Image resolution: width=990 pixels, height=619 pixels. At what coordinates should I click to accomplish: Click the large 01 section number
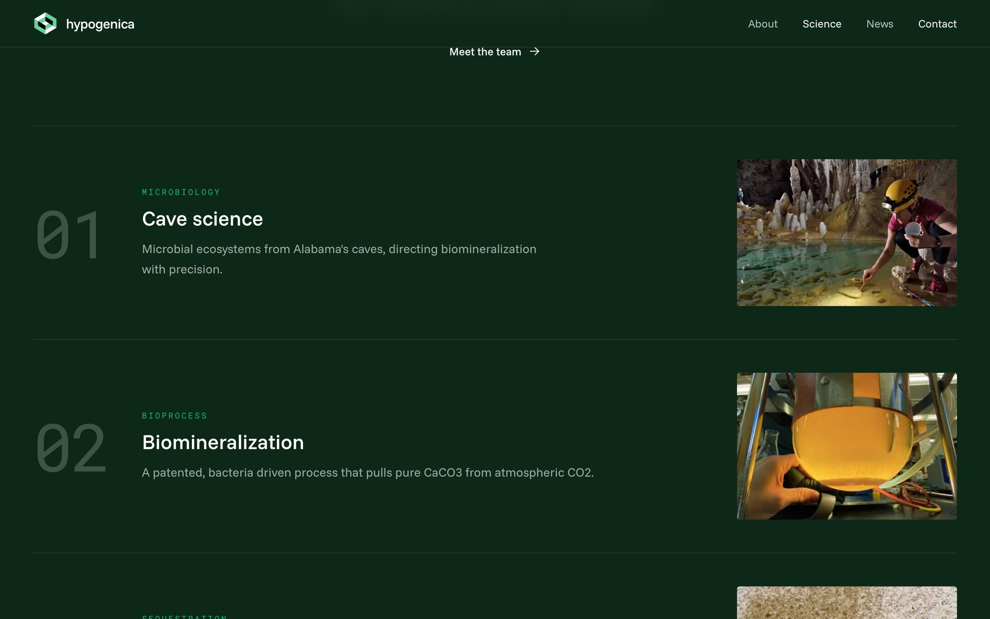coord(68,235)
